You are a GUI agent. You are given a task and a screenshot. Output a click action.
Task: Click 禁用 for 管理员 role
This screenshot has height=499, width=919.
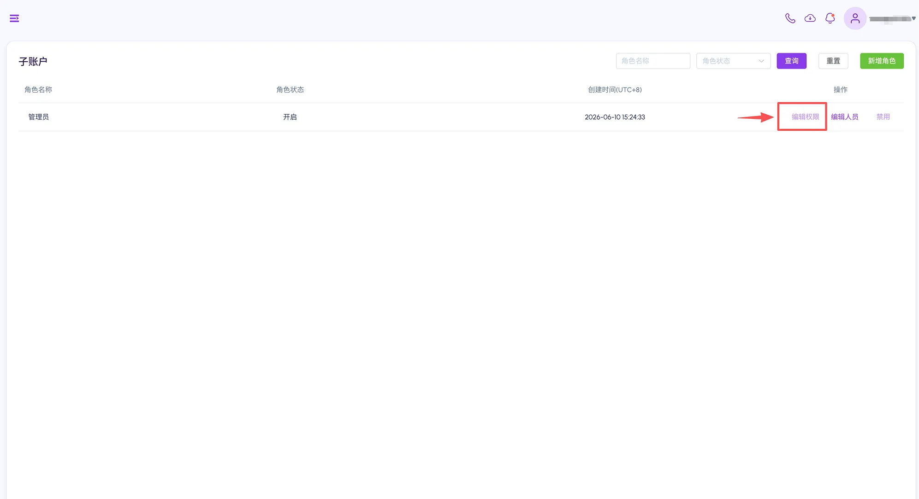(x=883, y=117)
